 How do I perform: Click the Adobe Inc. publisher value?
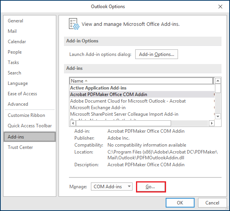pos(118,138)
